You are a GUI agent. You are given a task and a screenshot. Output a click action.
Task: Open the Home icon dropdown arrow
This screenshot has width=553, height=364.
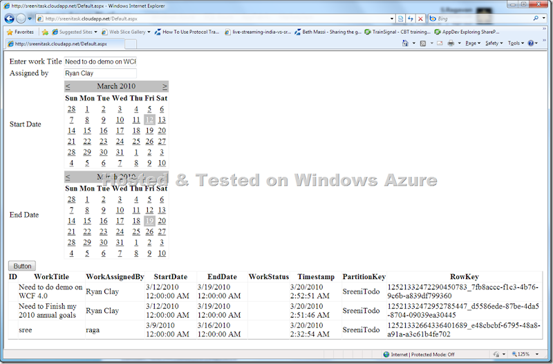(x=413, y=44)
